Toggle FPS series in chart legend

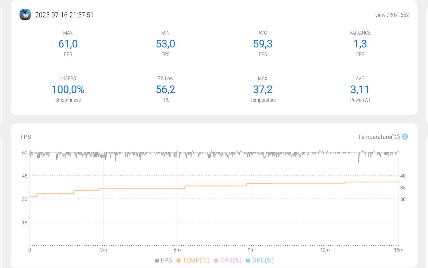pyautogui.click(x=163, y=260)
